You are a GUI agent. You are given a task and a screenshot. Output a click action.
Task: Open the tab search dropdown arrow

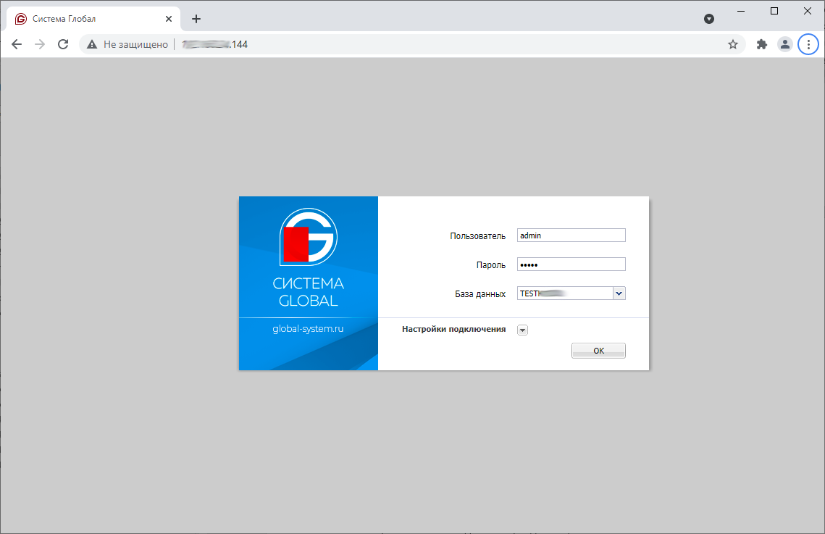709,19
